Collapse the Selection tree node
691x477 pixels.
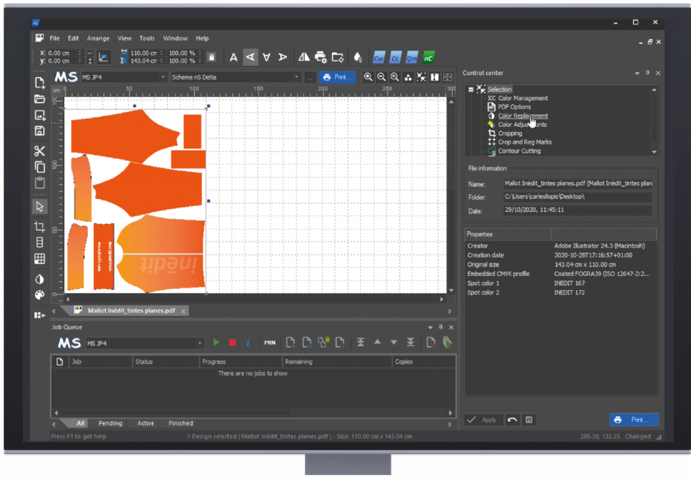[x=470, y=90]
